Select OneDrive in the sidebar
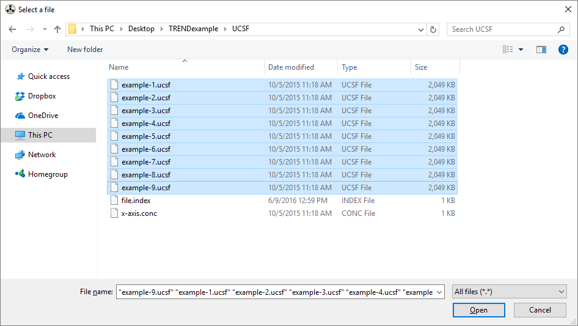The width and height of the screenshot is (578, 326). (43, 116)
